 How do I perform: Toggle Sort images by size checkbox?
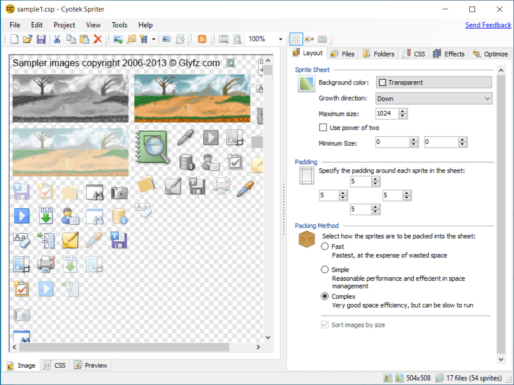[x=325, y=325]
